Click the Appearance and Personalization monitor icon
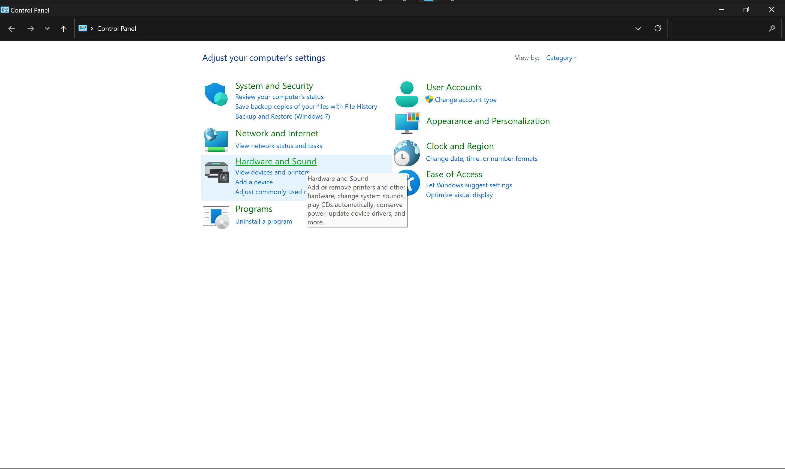Image resolution: width=785 pixels, height=469 pixels. [407, 123]
